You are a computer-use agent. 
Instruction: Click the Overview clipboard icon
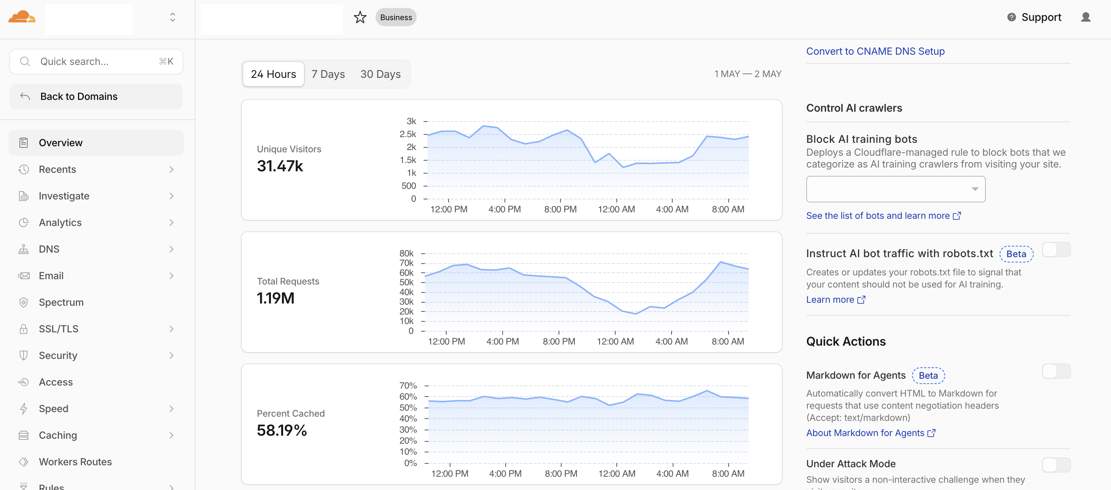click(24, 143)
